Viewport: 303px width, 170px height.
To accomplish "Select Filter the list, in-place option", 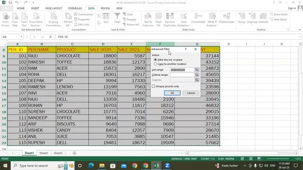I will pyautogui.click(x=155, y=60).
